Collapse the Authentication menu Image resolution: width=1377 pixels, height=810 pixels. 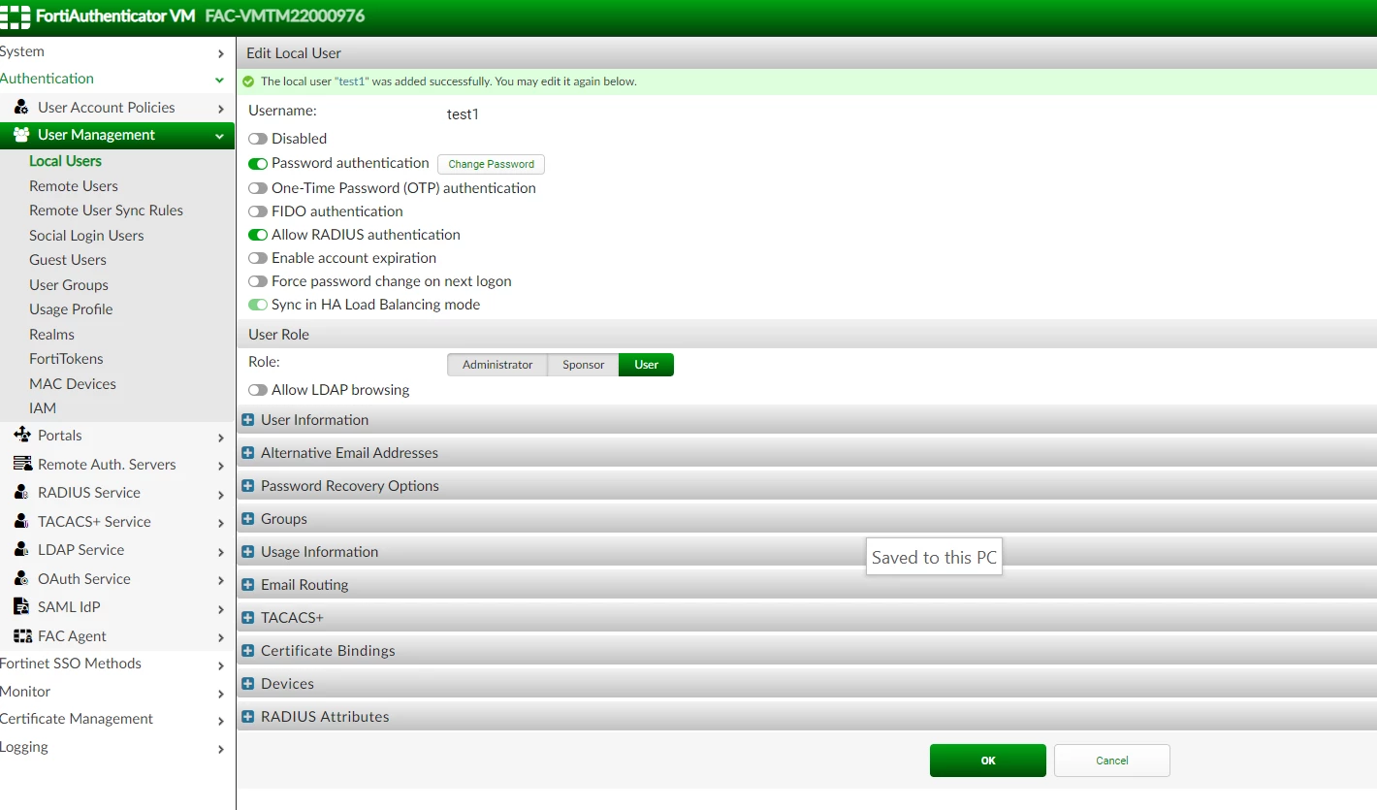(x=116, y=79)
